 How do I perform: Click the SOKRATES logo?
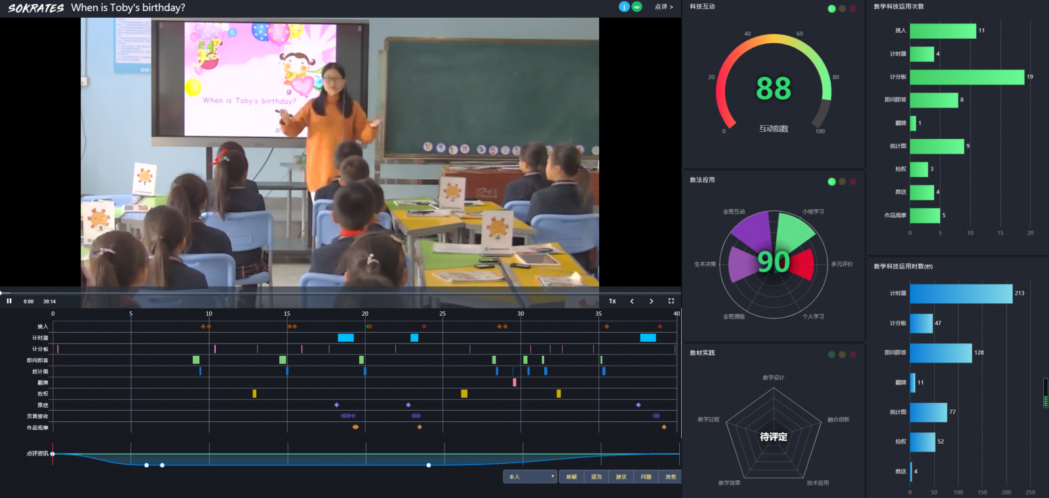point(35,8)
